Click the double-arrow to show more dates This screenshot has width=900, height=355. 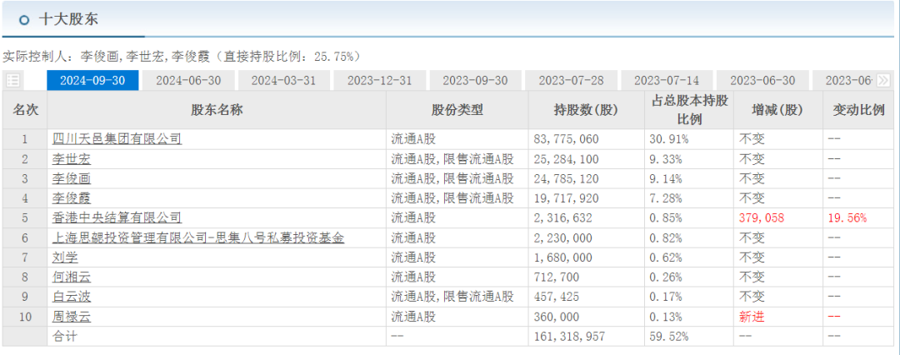(x=883, y=81)
